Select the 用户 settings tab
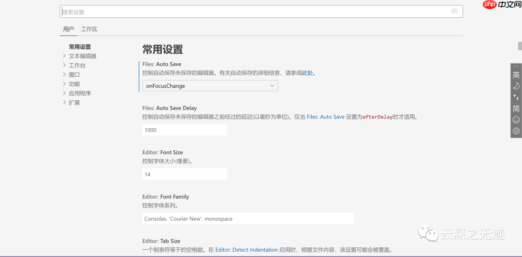The width and height of the screenshot is (522, 257). tap(69, 29)
